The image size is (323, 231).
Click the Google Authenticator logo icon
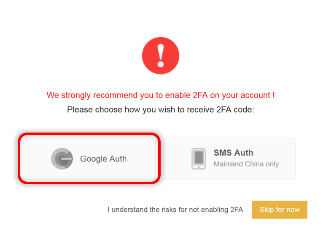(x=62, y=159)
